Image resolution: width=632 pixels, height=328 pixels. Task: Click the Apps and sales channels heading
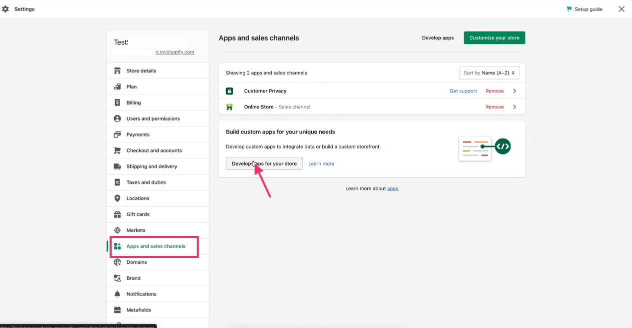coord(259,38)
